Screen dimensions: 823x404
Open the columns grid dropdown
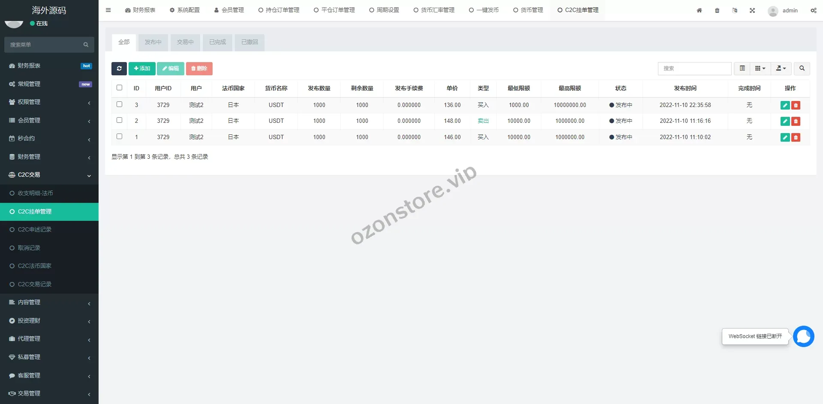click(760, 68)
